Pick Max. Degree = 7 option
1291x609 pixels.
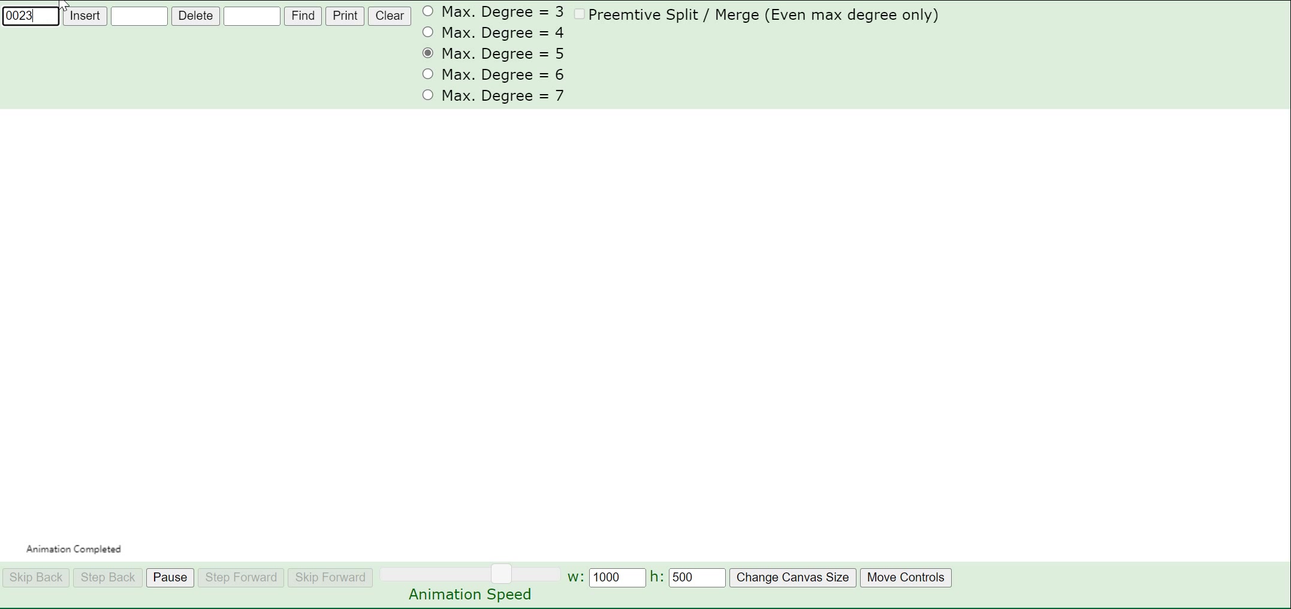pos(428,95)
